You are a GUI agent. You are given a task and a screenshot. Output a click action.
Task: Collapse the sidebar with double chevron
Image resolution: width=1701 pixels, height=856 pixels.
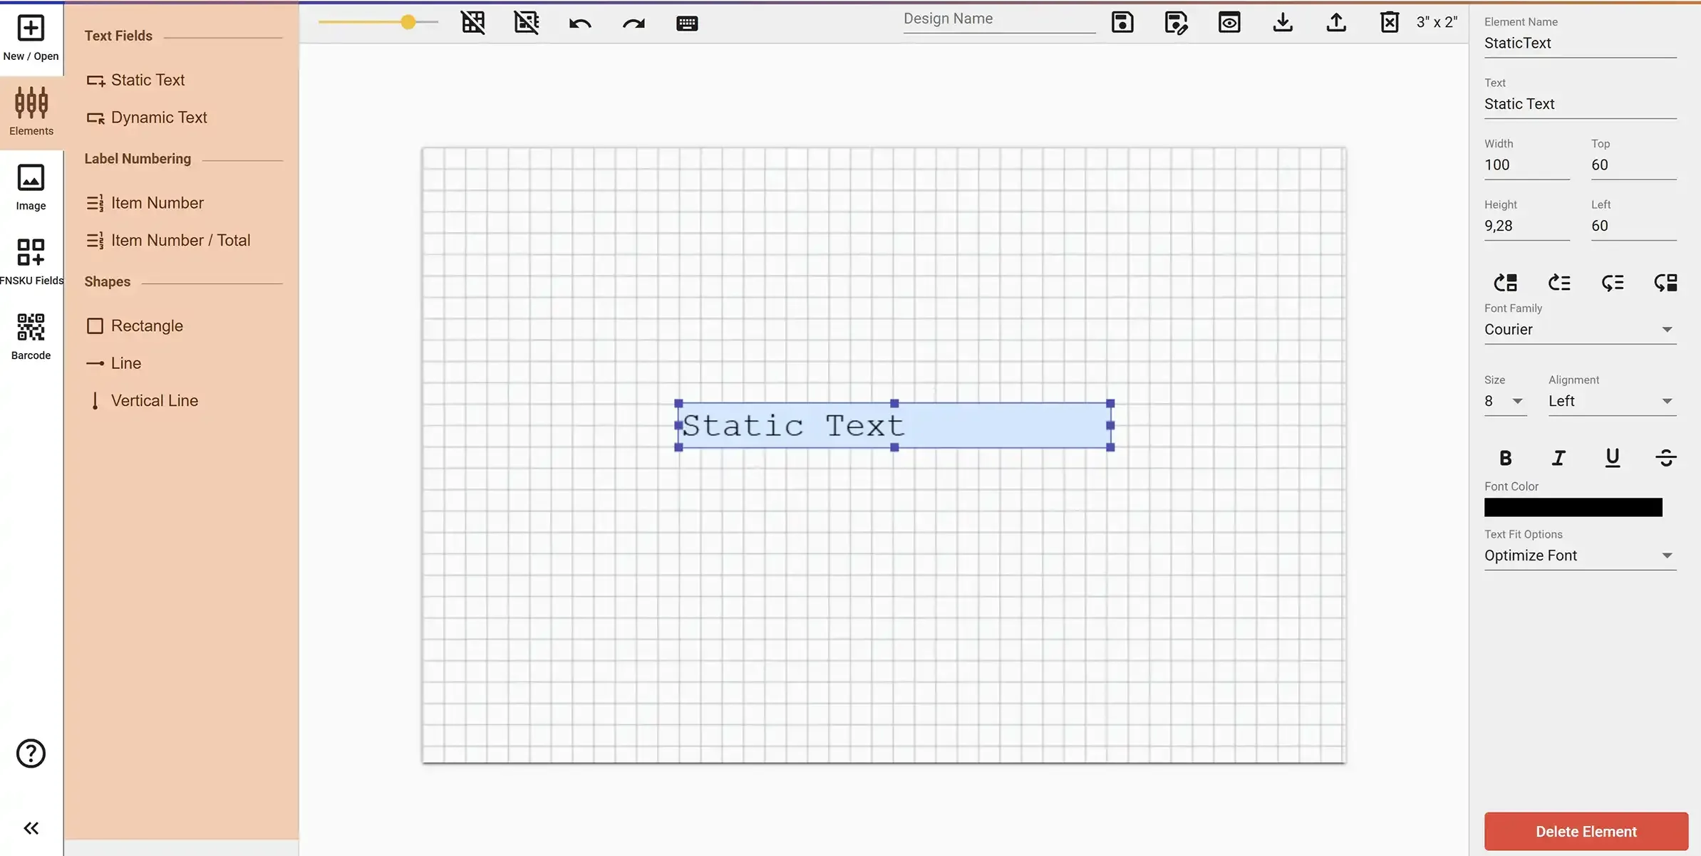click(31, 828)
